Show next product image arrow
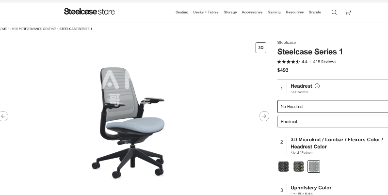The height and width of the screenshot is (195, 388). click(x=264, y=116)
